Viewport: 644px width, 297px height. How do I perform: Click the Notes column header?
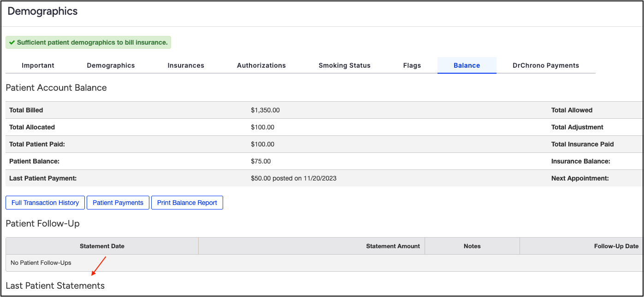472,246
